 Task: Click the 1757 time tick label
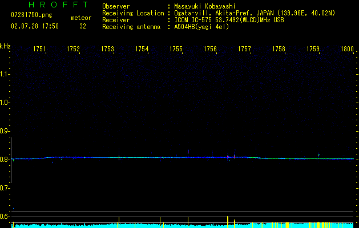coord(244,49)
